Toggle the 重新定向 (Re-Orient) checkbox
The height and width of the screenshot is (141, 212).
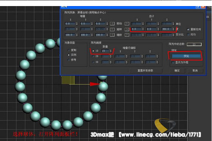[188, 29]
